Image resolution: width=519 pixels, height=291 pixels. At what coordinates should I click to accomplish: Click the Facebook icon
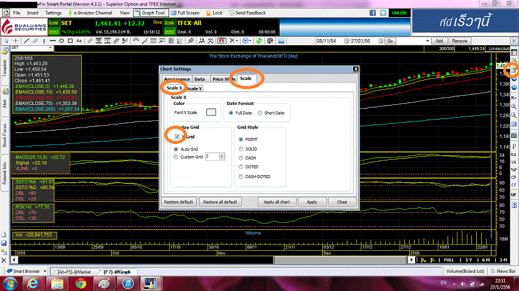372,13
